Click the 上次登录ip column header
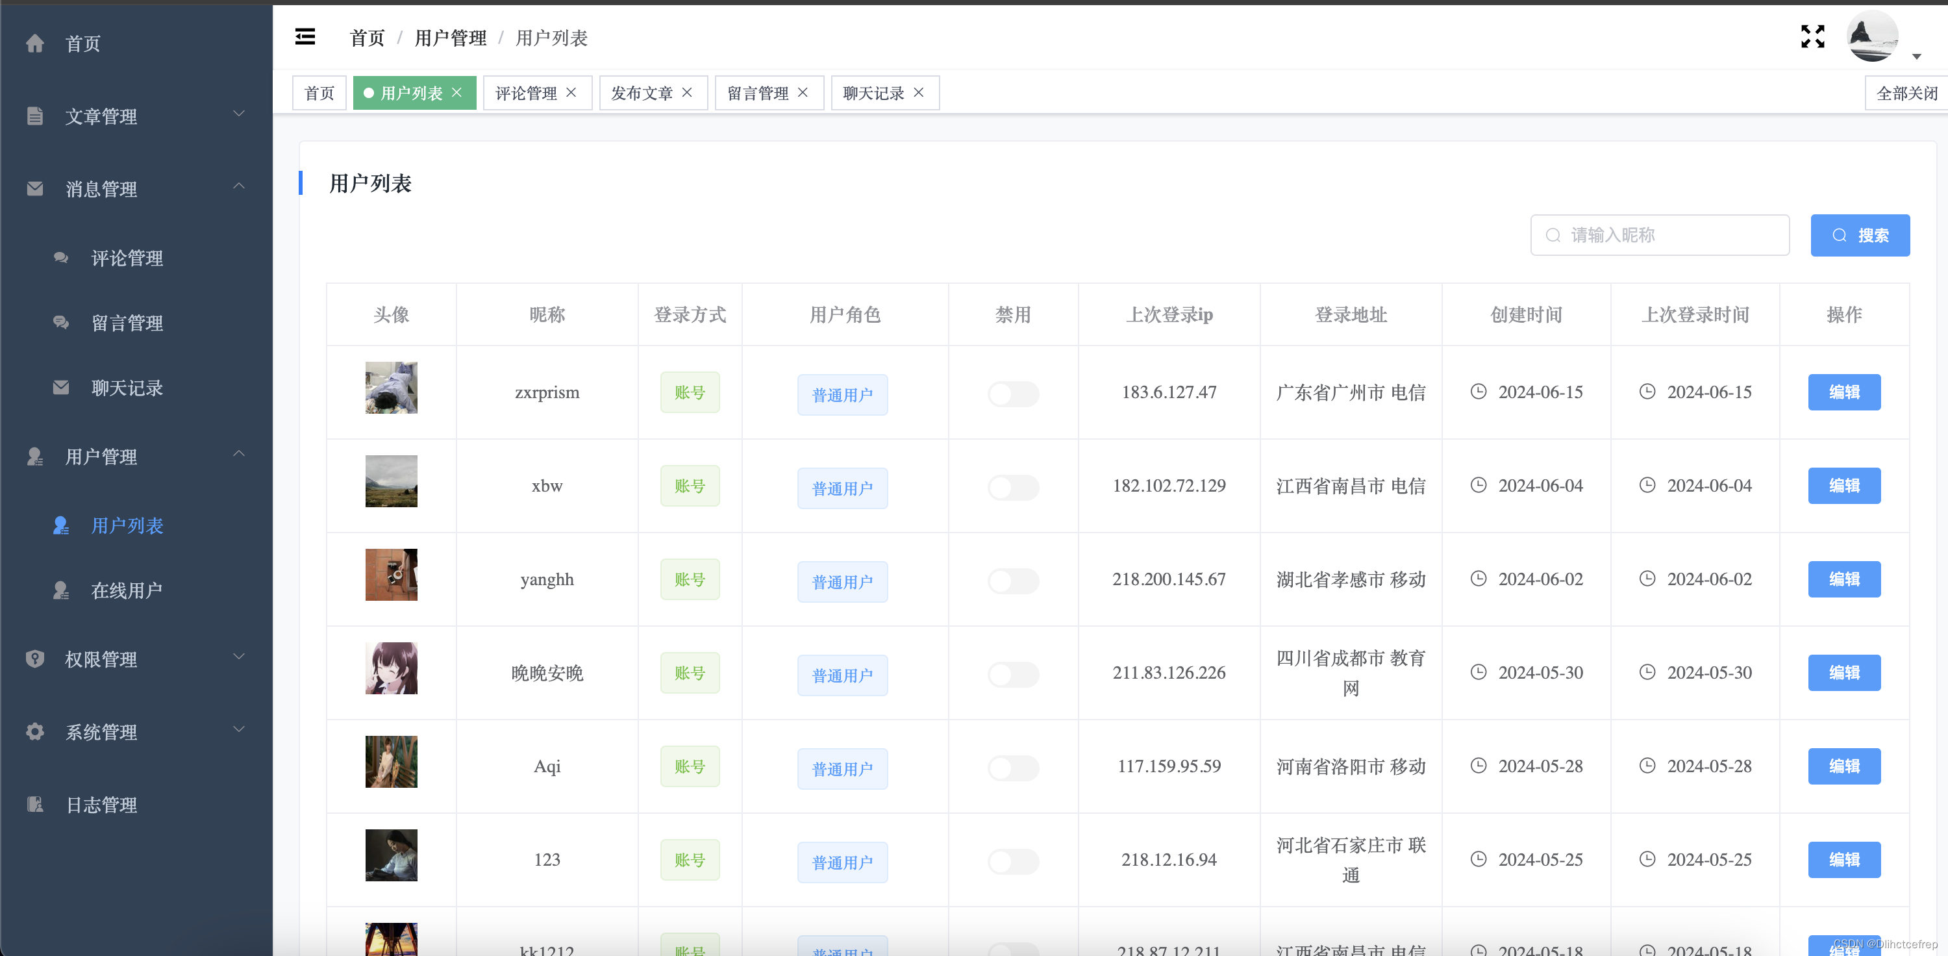 [x=1169, y=314]
